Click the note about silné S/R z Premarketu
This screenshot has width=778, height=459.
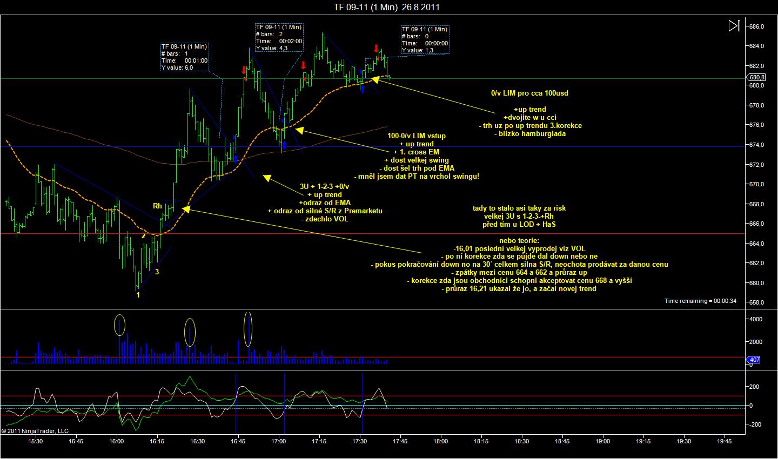pos(325,211)
